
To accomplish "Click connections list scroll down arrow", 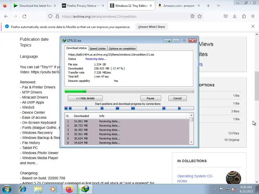I will coord(191,142).
